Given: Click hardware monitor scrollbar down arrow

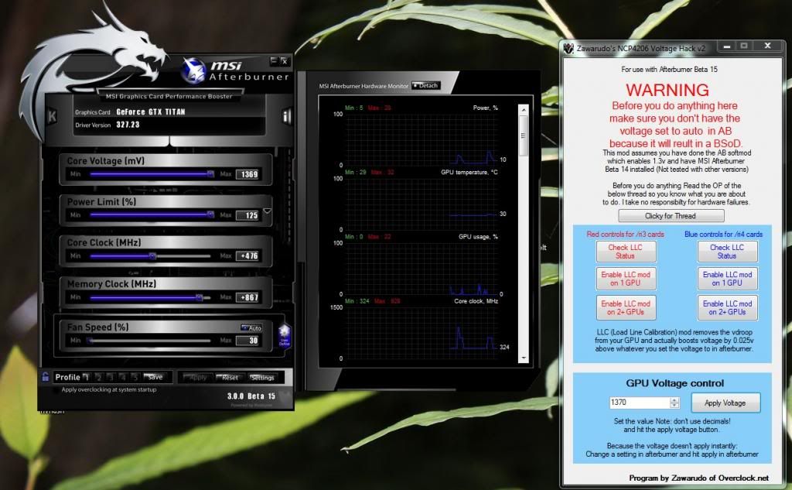Looking at the screenshot, I should click(x=524, y=358).
